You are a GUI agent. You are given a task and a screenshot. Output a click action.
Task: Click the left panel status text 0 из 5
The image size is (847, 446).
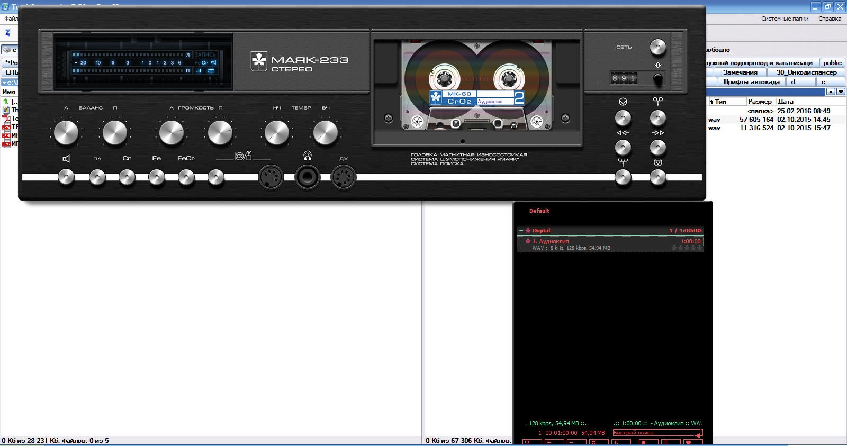click(99, 440)
